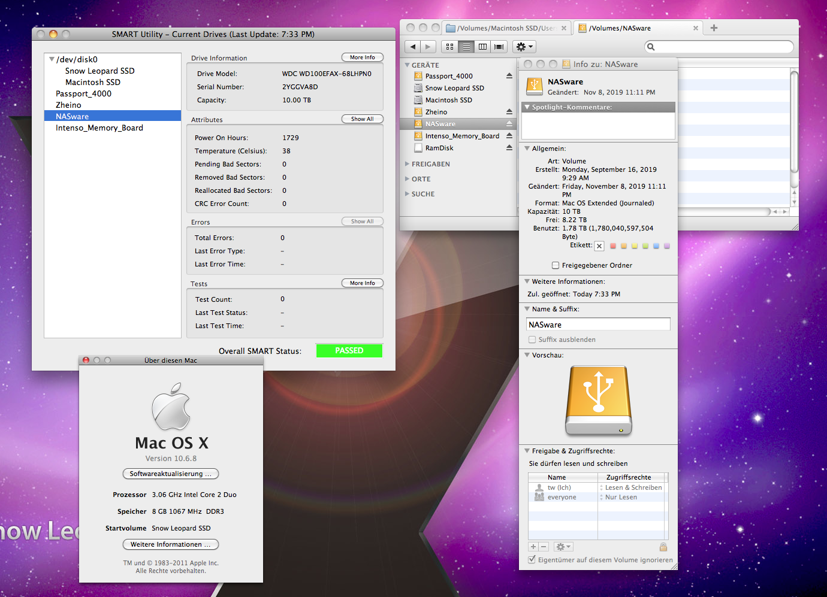The image size is (827, 597).
Task: Click the Version 10.6.8 text
Action: pyautogui.click(x=171, y=459)
